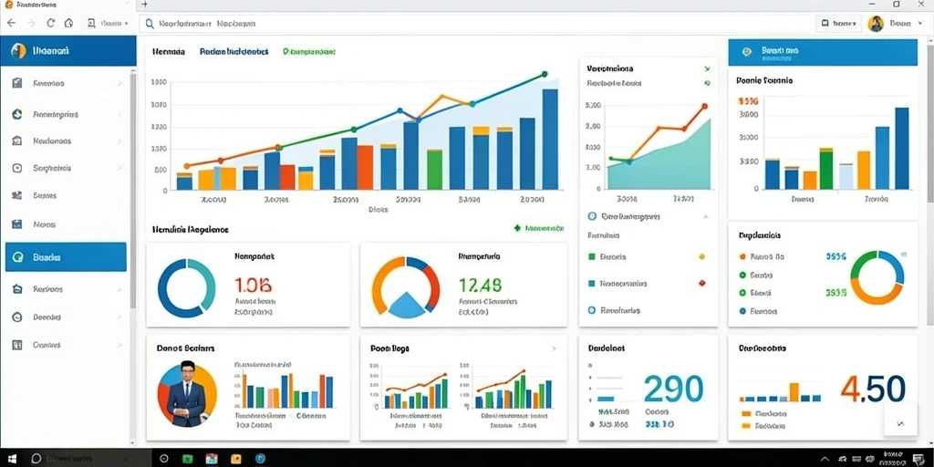The height and width of the screenshot is (467, 934).
Task: Open the green dropdown chevron atop the area-chart panel
Action: click(707, 69)
